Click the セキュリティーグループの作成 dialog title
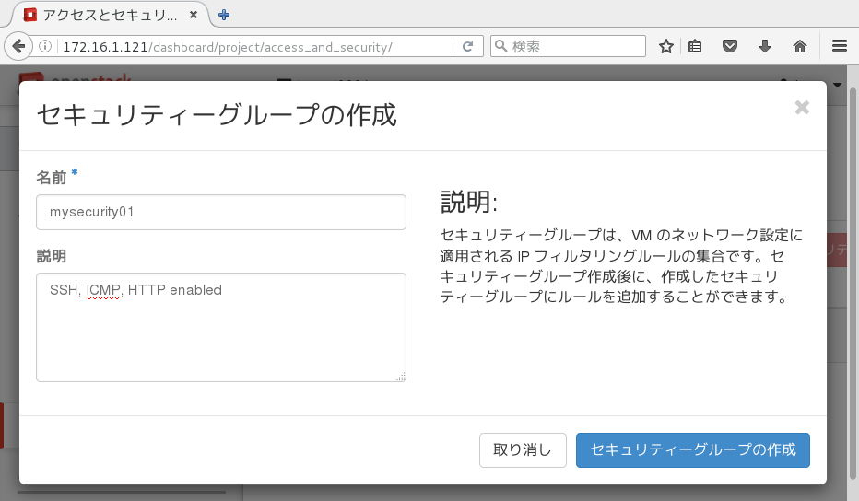Viewport: 859px width, 501px height. click(217, 115)
